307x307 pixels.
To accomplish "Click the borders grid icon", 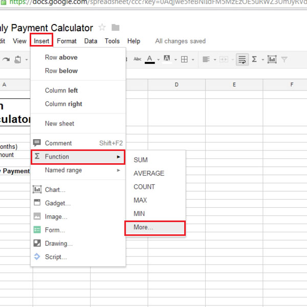I will point(184,59).
